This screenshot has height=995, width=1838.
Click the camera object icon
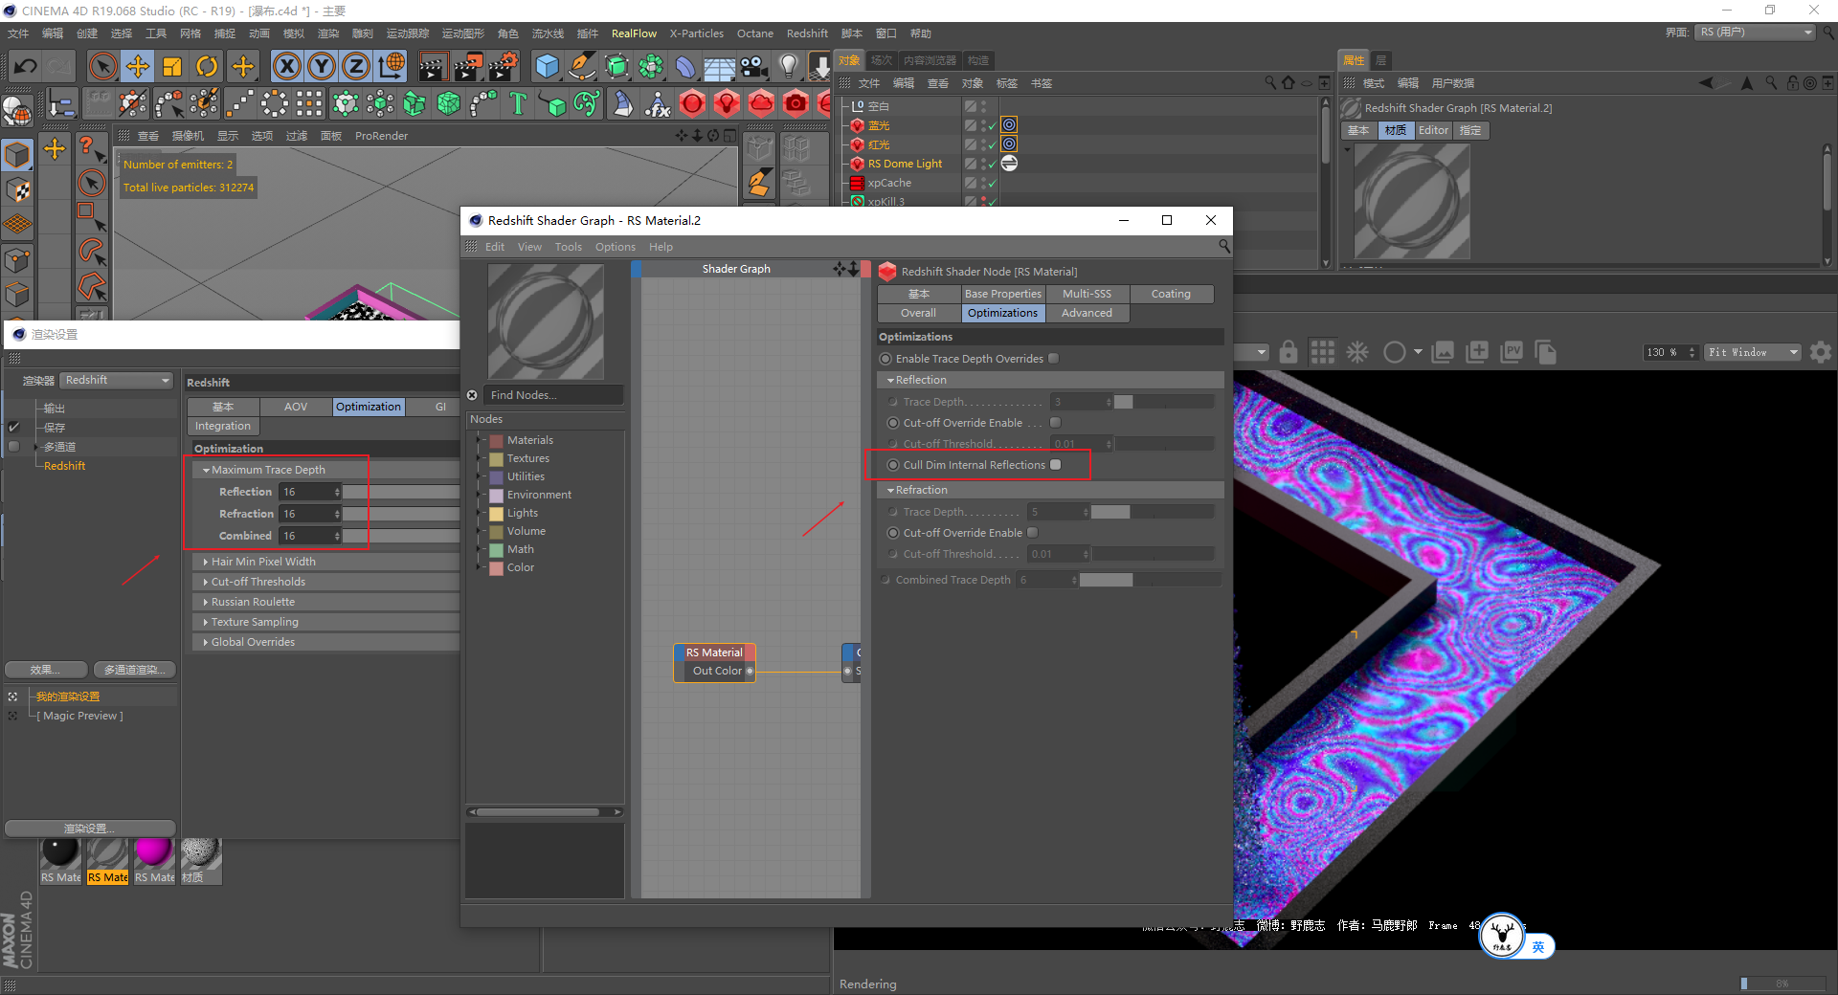pos(754,66)
